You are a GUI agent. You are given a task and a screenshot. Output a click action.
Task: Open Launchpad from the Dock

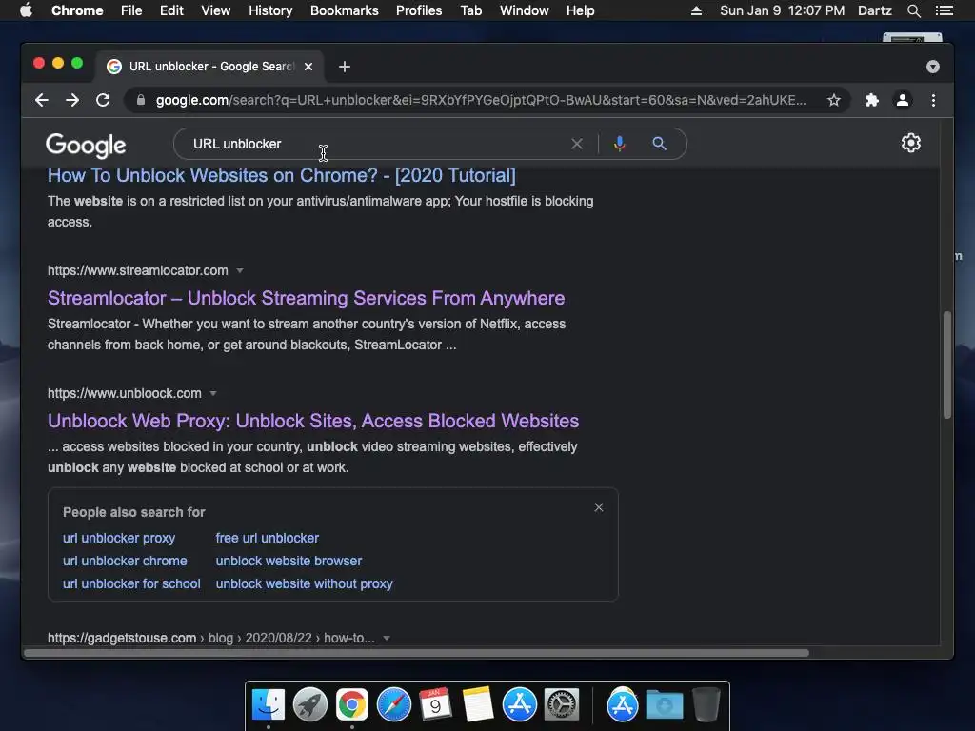[310, 705]
